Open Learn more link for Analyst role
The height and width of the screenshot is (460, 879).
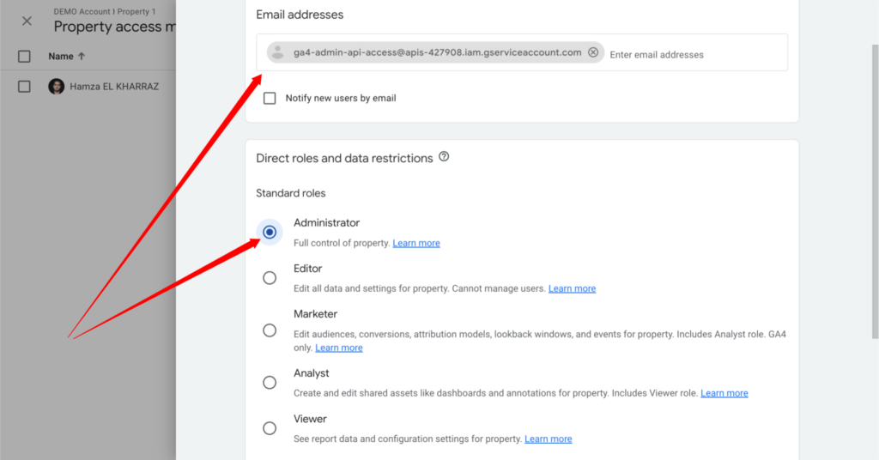coord(724,394)
